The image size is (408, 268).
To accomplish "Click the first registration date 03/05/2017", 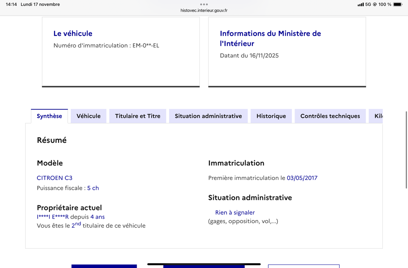I will (x=302, y=178).
